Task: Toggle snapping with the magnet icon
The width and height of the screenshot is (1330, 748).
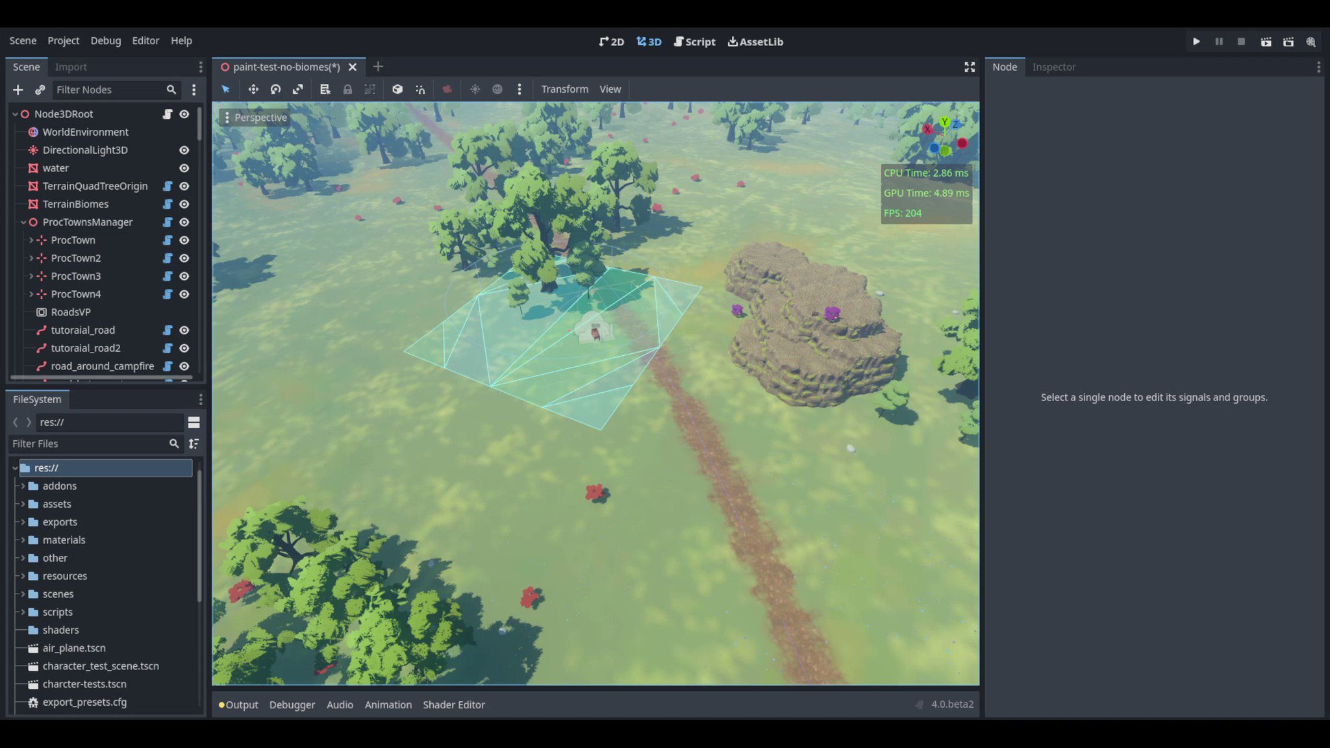Action: tap(421, 89)
